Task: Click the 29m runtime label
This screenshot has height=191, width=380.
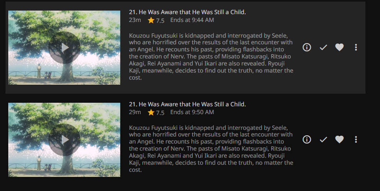Action: click(135, 112)
